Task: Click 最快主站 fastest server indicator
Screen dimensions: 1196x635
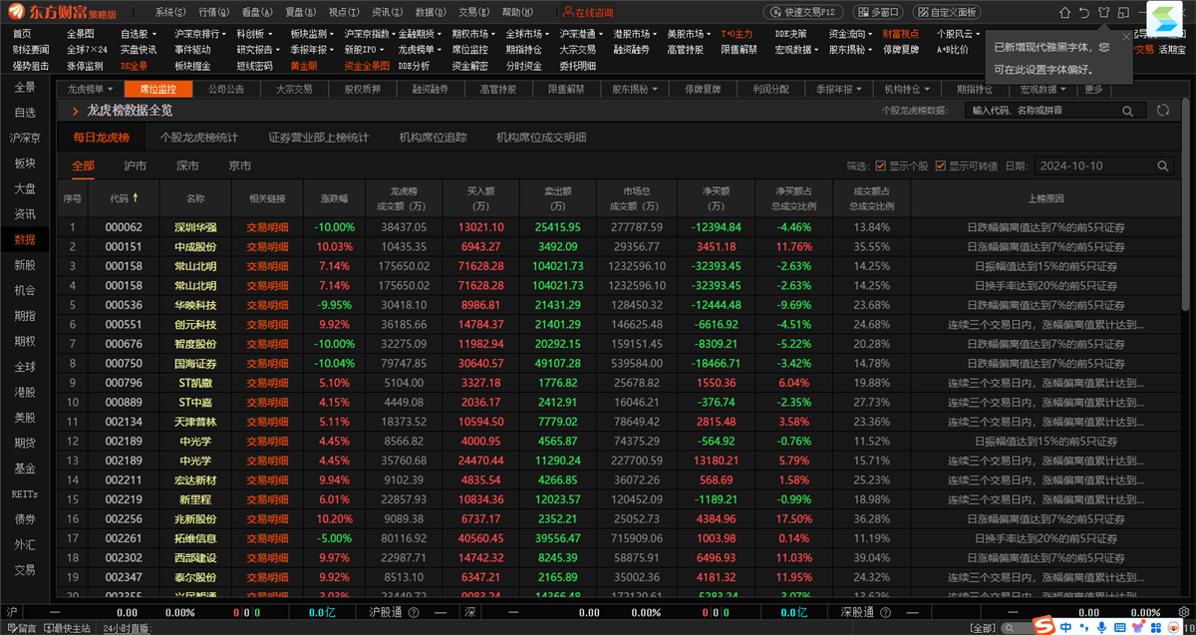Action: [68, 628]
